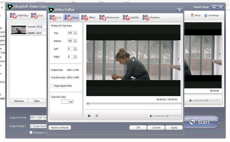Click the Clear button in file list
230x142 pixels.
[37, 101]
